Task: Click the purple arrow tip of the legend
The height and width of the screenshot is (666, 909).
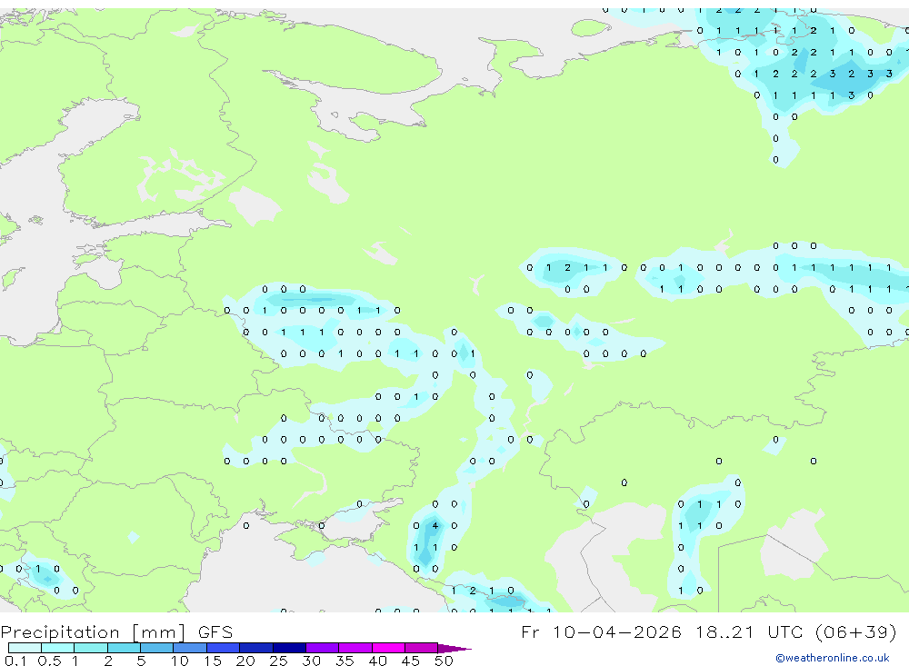Action: 455,648
